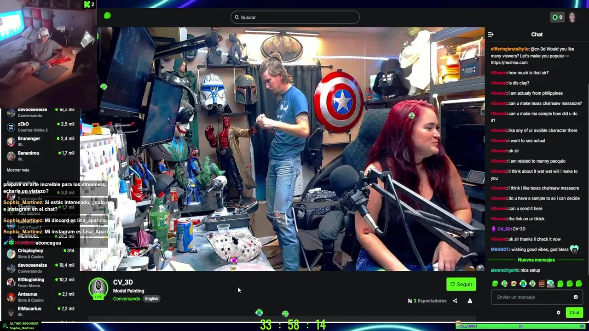This screenshot has width=589, height=331.
Task: Click the Conversando category link
Action: pos(127,299)
